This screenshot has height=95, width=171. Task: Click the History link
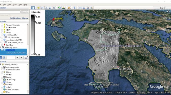(x=25, y=18)
